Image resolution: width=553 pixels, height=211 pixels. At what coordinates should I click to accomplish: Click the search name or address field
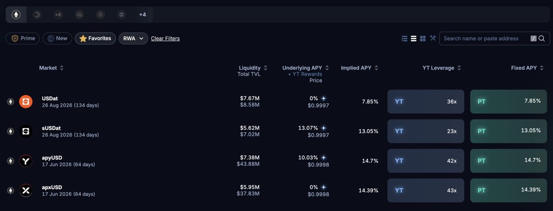tap(481, 38)
